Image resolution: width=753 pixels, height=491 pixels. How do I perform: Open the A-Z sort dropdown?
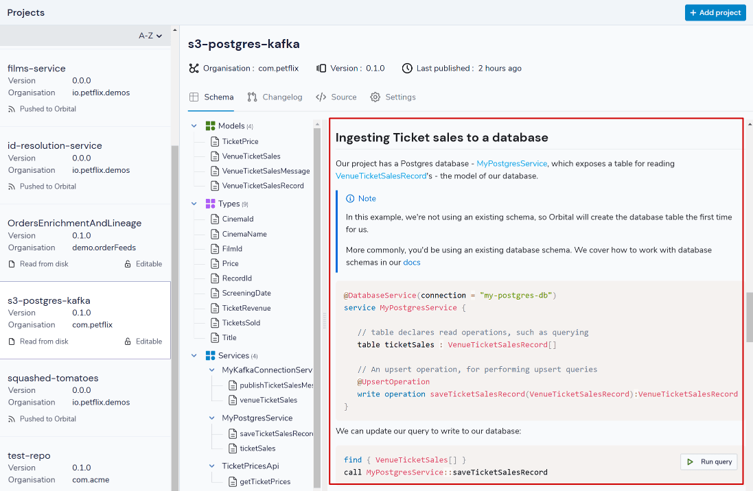pyautogui.click(x=150, y=36)
